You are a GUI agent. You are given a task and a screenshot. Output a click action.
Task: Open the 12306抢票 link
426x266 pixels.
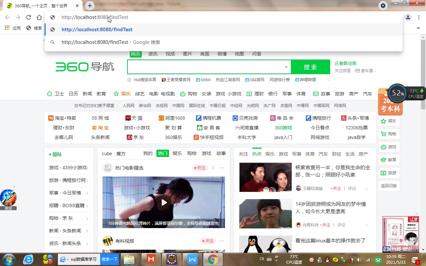coord(356,128)
